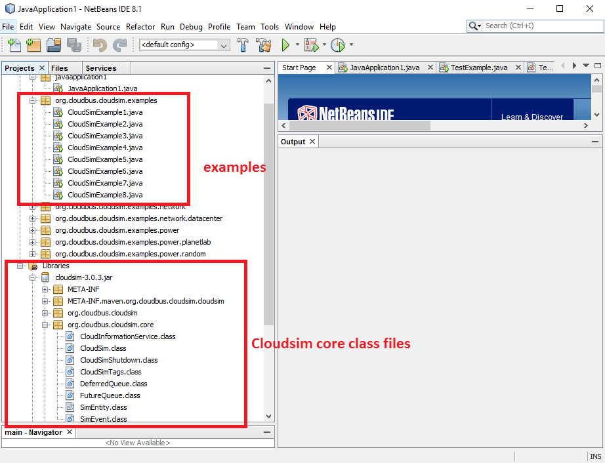Click the Profile Project clock icon
The image size is (605, 463).
tap(338, 45)
